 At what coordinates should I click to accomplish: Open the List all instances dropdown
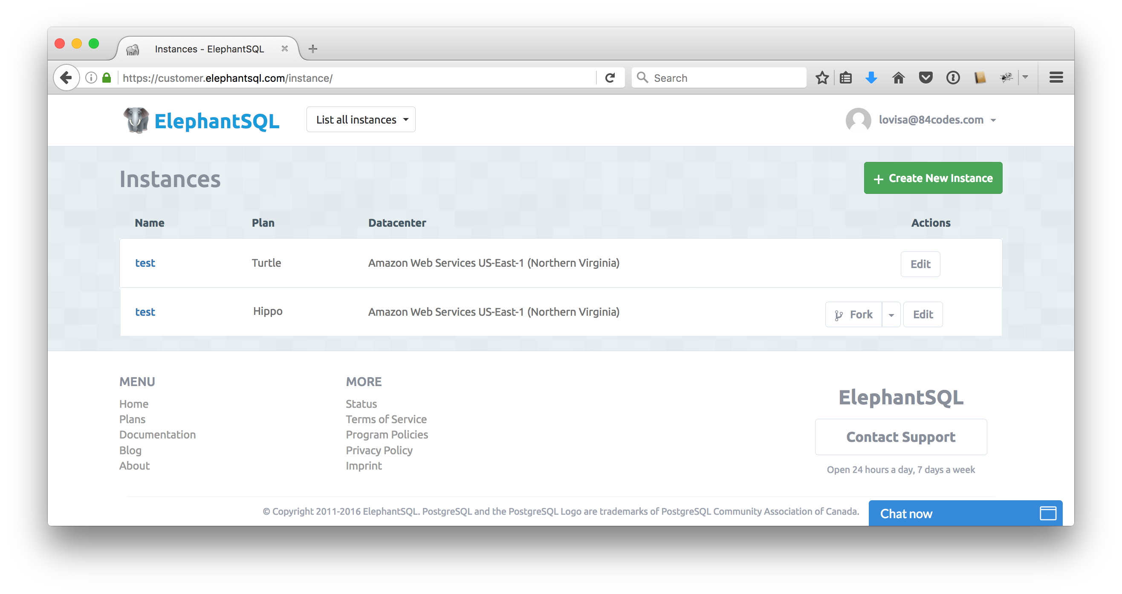click(361, 119)
